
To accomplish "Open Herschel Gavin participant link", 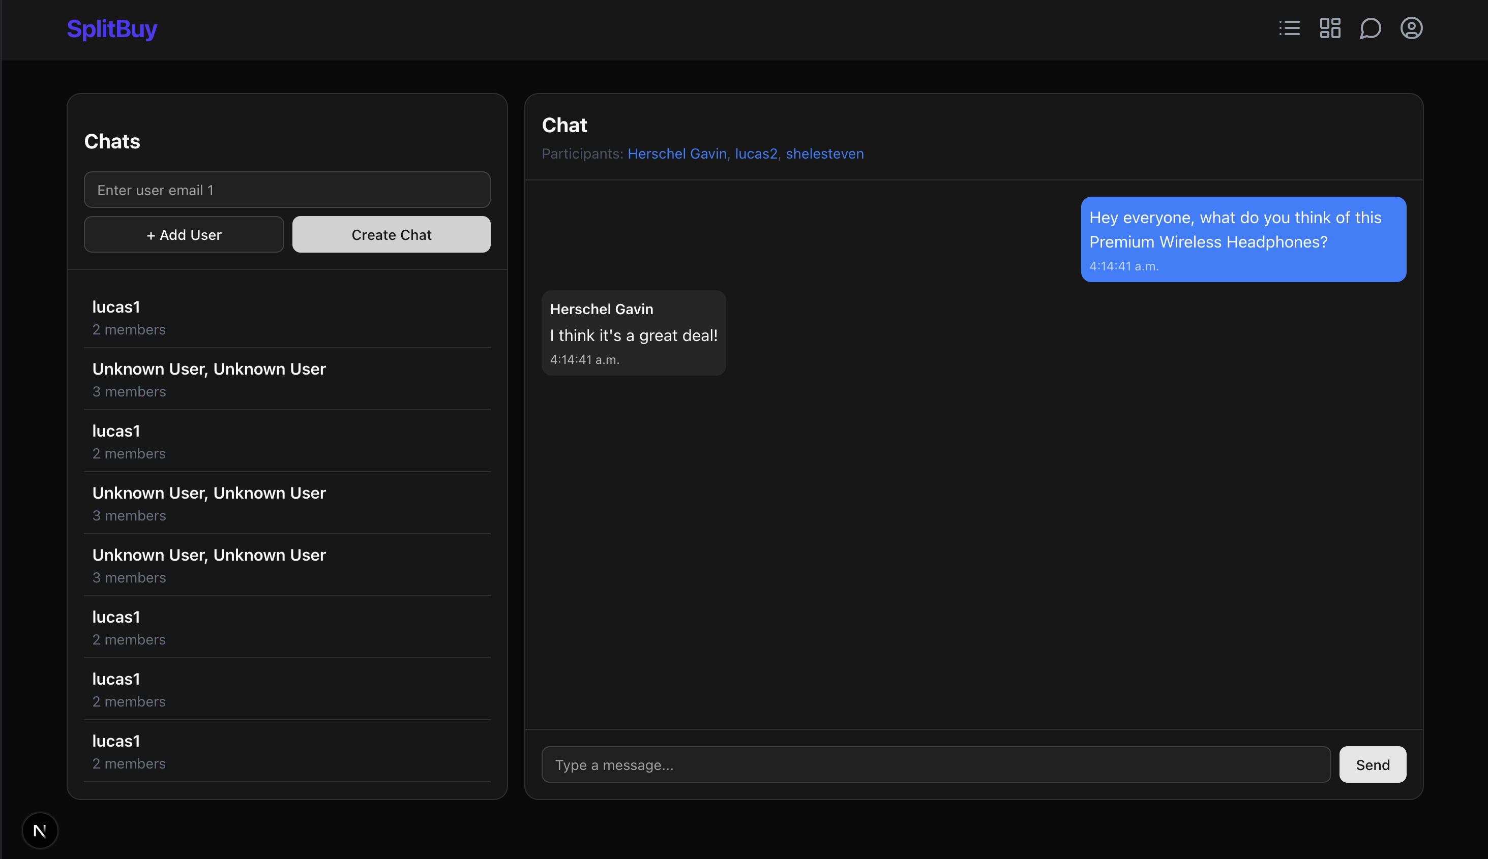I will tap(676, 154).
